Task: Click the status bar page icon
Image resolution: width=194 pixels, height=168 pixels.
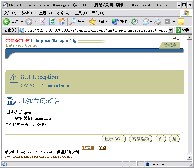Action: [4, 164]
